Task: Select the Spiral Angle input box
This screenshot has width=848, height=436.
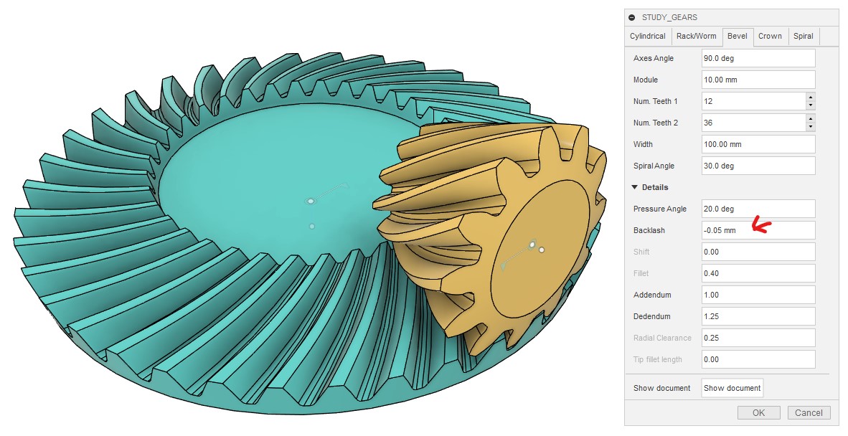Action: (x=758, y=166)
